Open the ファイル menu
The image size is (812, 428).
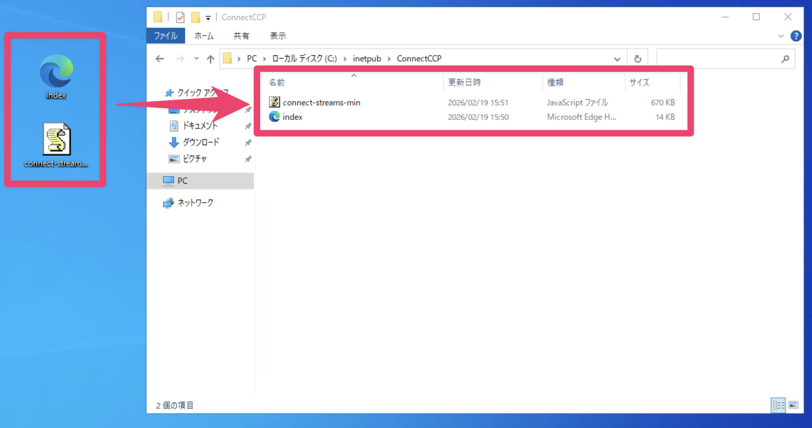click(165, 36)
